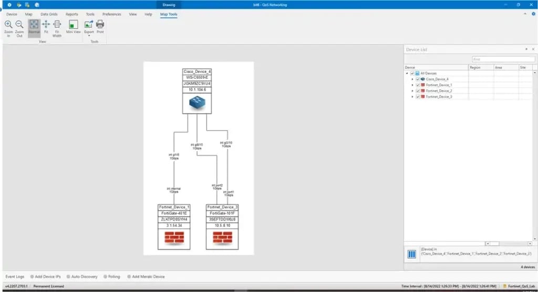
Task: Click the Fortinet_QoS_Lab database icon
Action: [505, 286]
